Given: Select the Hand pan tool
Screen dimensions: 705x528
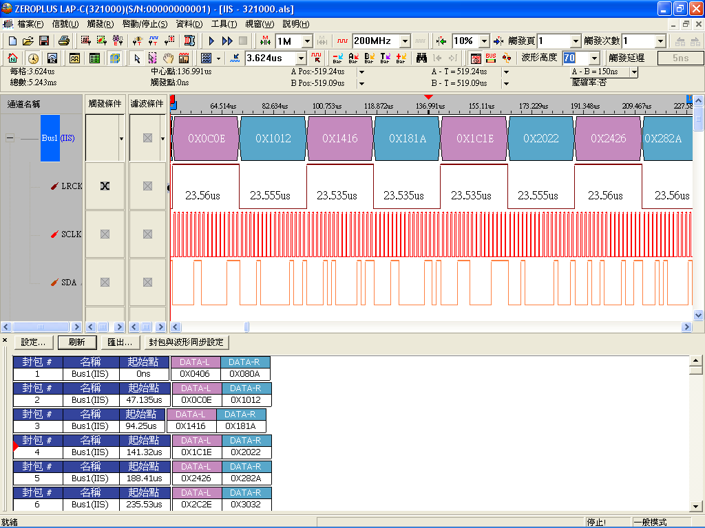Looking at the screenshot, I should pos(168,58).
